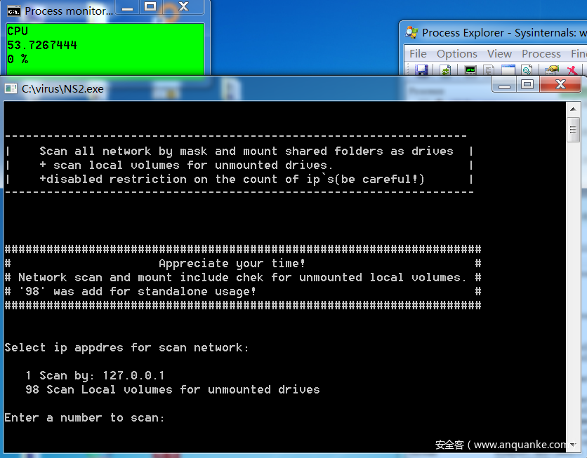The height and width of the screenshot is (458, 587).
Task: Click the Process Explorer title bar icon
Action: point(412,32)
